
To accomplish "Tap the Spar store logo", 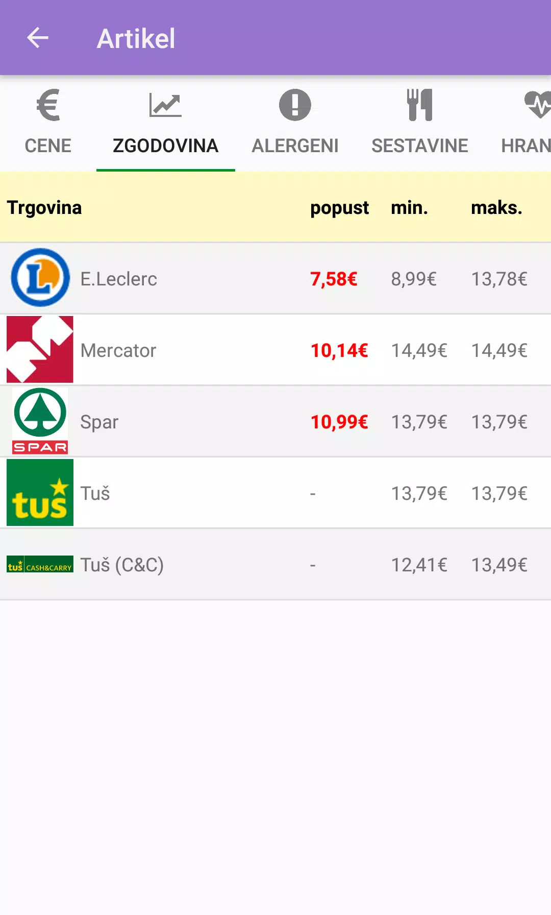I will click(40, 421).
